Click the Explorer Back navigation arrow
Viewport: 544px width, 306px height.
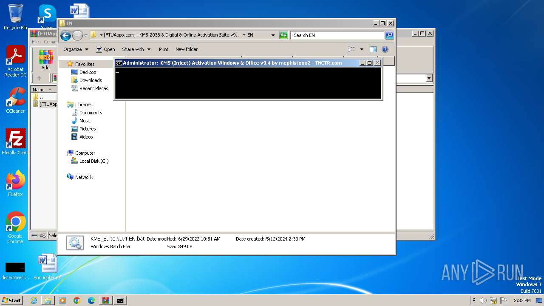pyautogui.click(x=65, y=36)
